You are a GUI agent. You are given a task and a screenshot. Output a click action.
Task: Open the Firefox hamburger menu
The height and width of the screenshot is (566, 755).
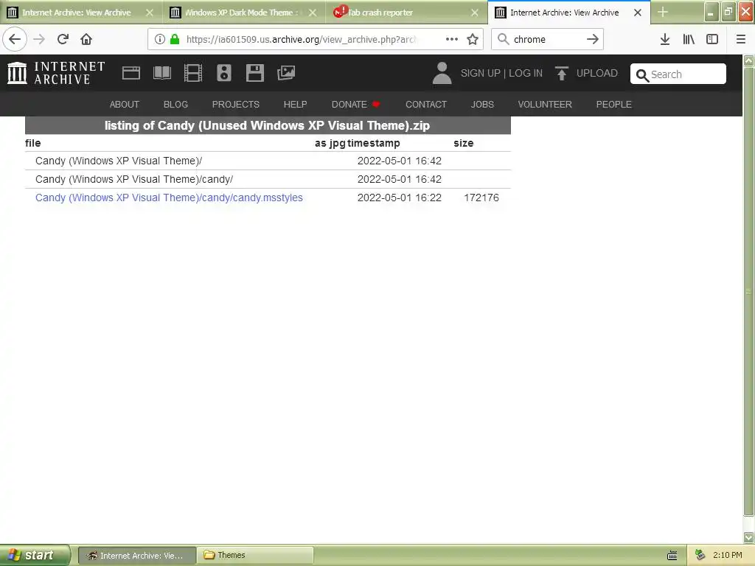pyautogui.click(x=741, y=39)
